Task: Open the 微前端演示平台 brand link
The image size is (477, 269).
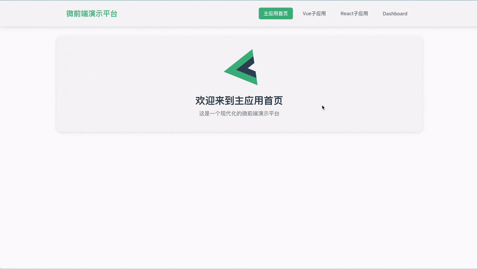Action: click(x=92, y=14)
